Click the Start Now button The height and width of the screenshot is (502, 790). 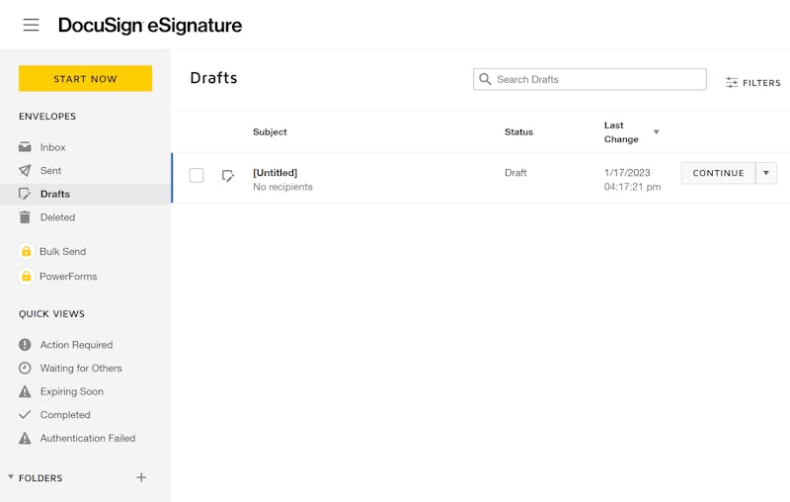(x=85, y=79)
